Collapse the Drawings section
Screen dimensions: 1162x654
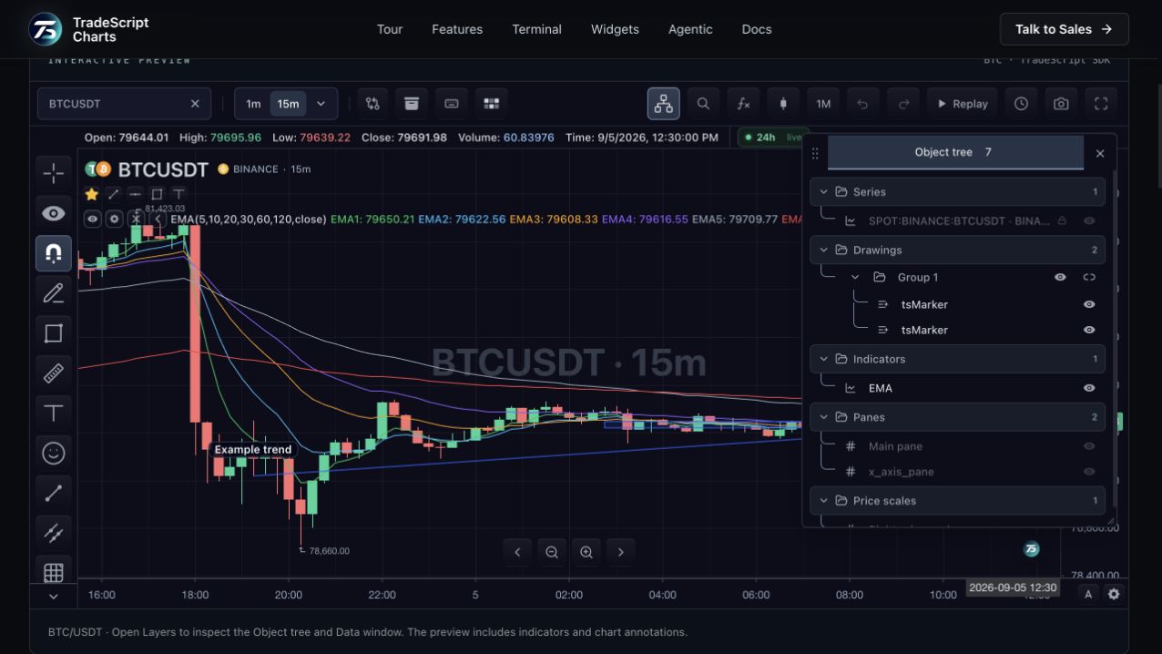pos(823,250)
